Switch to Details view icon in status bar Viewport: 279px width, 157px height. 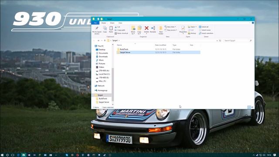tap(249, 107)
